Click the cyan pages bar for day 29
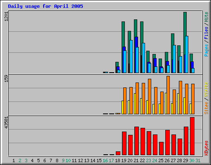The image size is (211, 165). click(187, 54)
